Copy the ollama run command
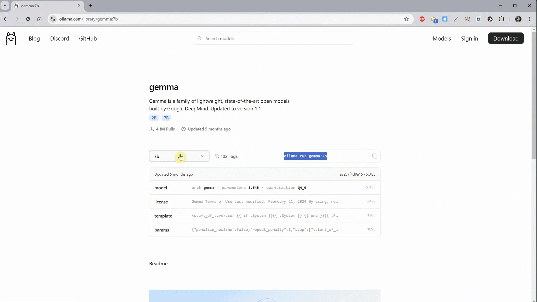Image resolution: width=537 pixels, height=302 pixels. coord(375,156)
